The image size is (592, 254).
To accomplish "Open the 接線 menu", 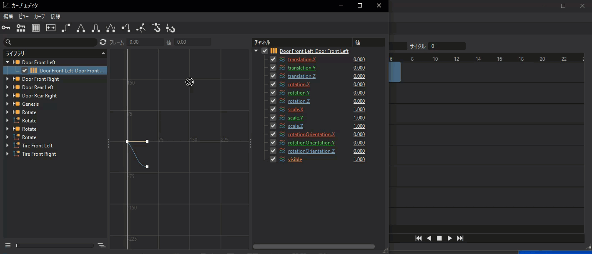I will point(55,17).
